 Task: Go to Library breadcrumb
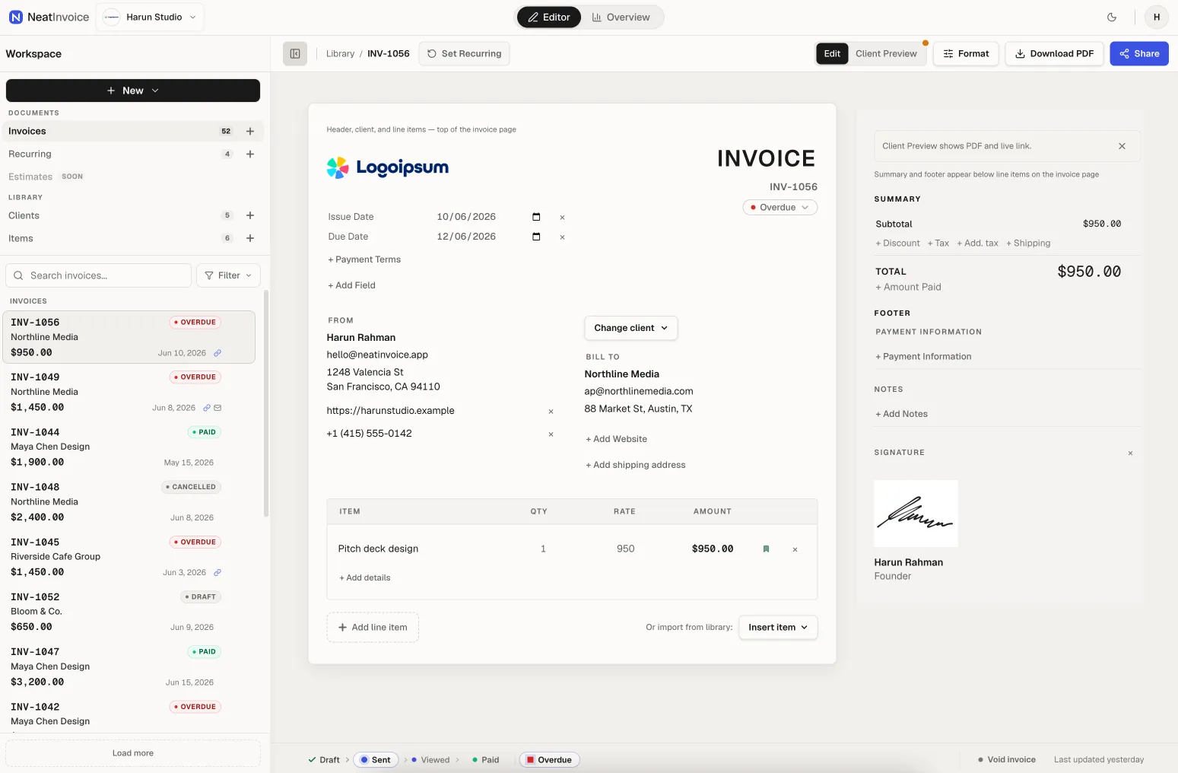tap(340, 54)
